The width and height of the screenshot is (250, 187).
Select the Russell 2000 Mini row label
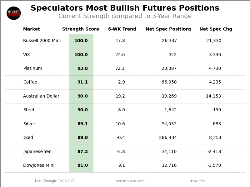pyautogui.click(x=42, y=41)
